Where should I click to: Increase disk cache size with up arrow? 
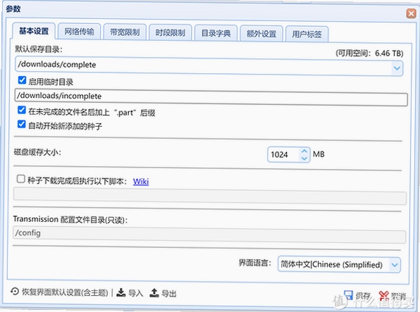(304, 151)
